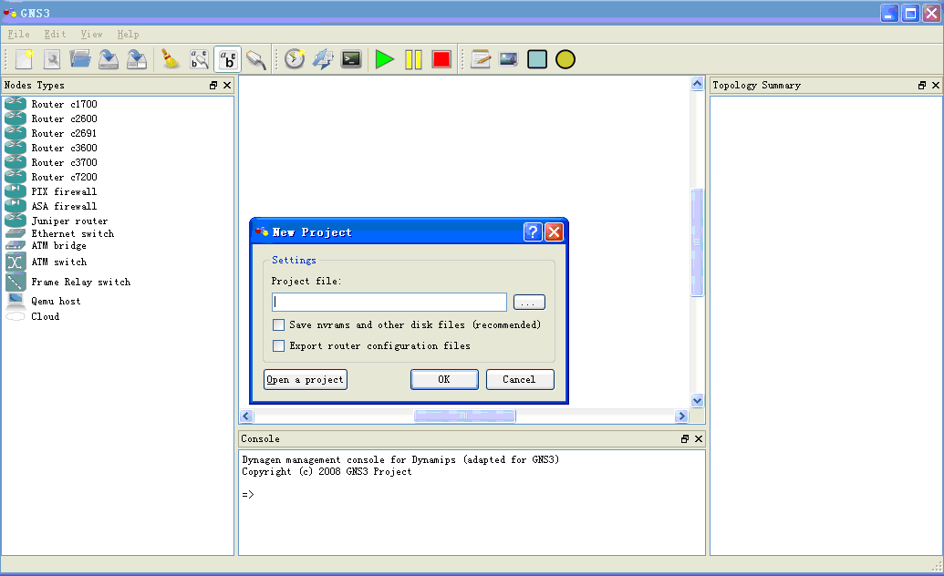This screenshot has width=944, height=576.
Task: Cancel the New Project dialog
Action: coord(520,380)
